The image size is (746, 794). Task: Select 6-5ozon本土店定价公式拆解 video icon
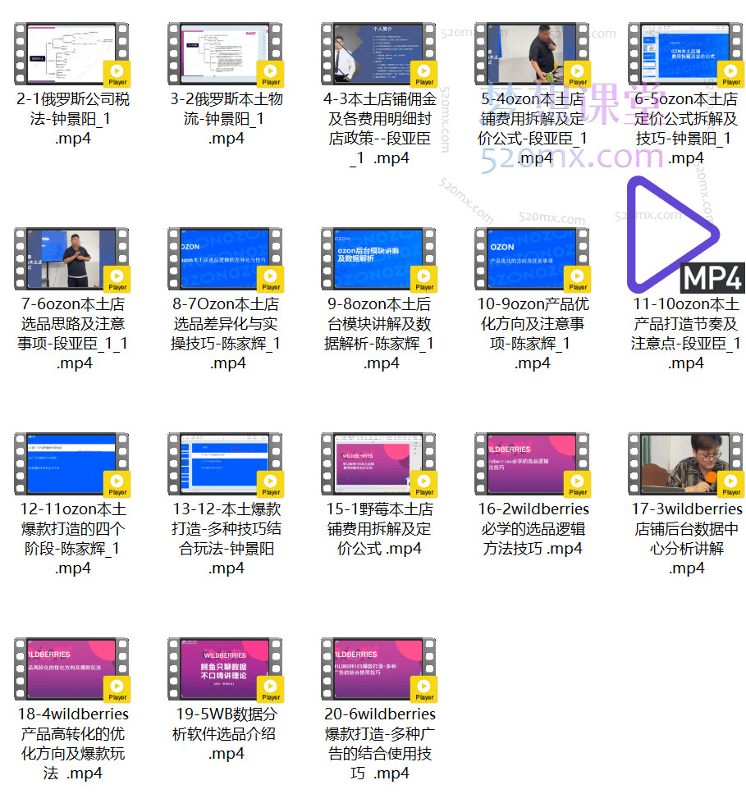[x=686, y=53]
